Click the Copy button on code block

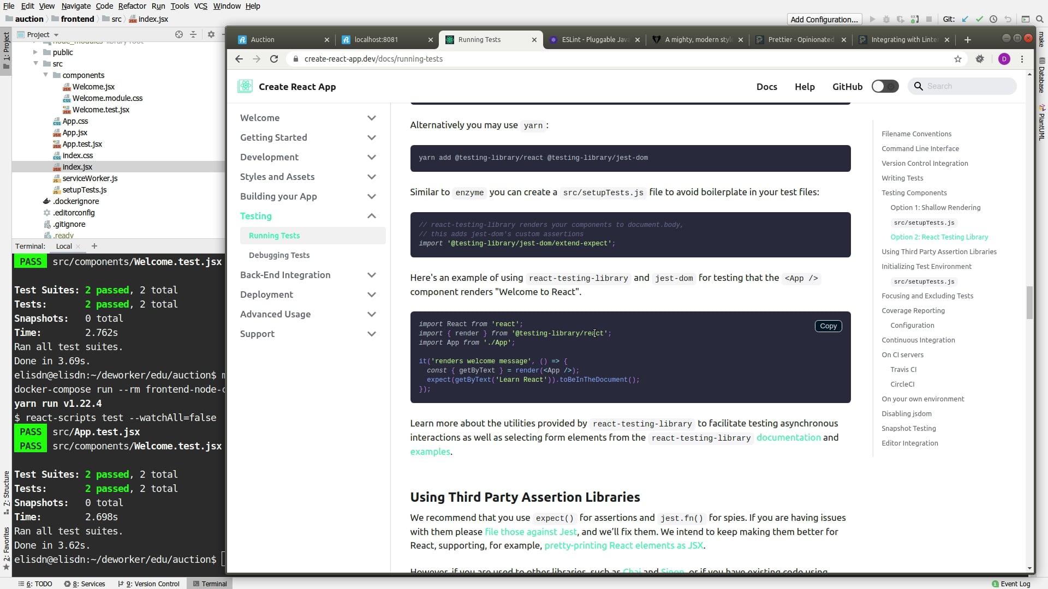pyautogui.click(x=828, y=326)
